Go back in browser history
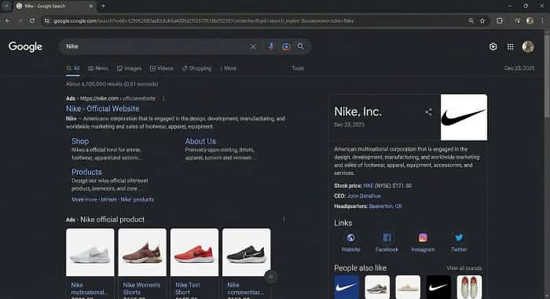The image size is (550, 299). pos(8,21)
